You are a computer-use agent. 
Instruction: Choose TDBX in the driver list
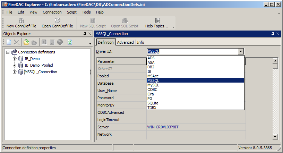(196, 108)
